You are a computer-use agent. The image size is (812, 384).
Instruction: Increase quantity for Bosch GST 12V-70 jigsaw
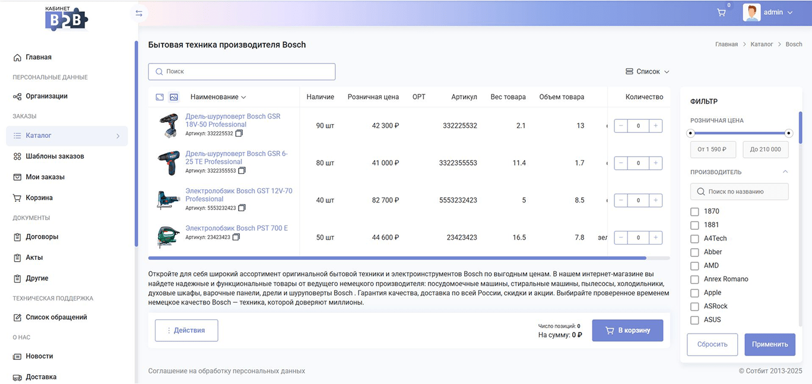click(x=656, y=200)
